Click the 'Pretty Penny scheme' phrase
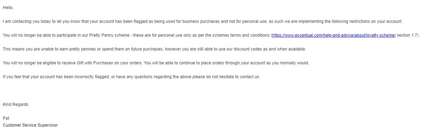This screenshot has width=421, height=137. point(112,35)
